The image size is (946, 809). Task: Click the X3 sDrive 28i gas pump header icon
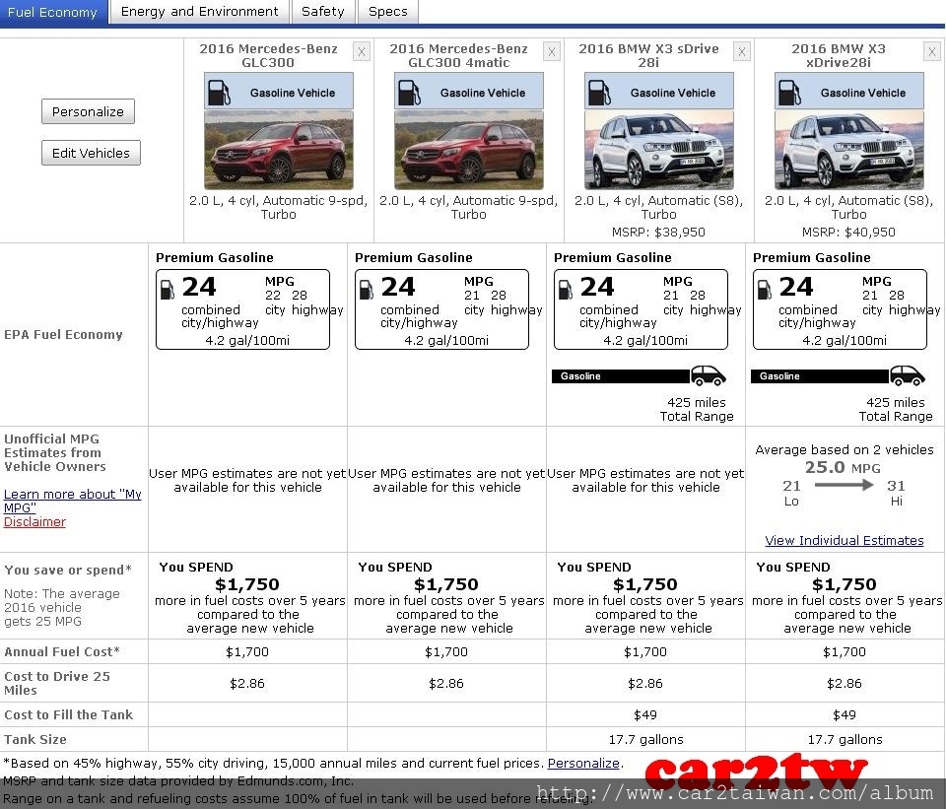[x=599, y=93]
